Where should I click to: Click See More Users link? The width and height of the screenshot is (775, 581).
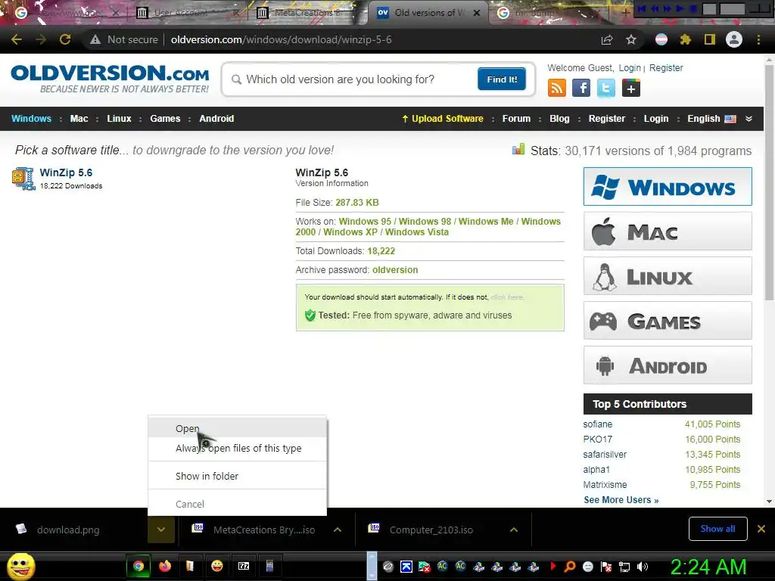click(621, 500)
